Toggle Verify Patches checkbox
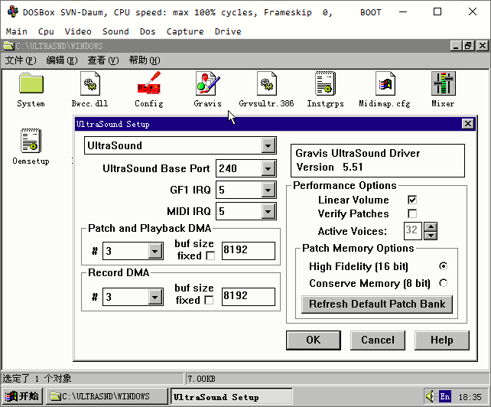The width and height of the screenshot is (491, 407). pos(412,213)
